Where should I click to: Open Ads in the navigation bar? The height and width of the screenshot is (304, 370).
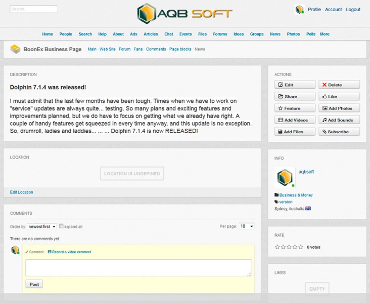click(x=133, y=34)
